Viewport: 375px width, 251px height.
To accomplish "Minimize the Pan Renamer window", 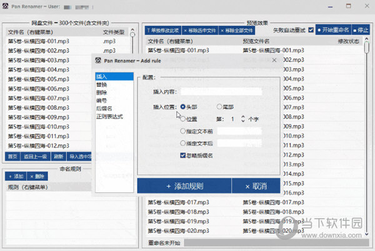I will [330, 6].
